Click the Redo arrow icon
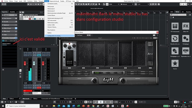 (5, 4)
